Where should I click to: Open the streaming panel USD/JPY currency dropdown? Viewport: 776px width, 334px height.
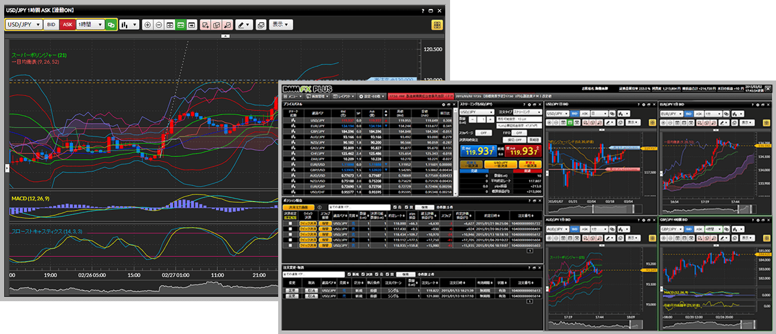tap(476, 112)
